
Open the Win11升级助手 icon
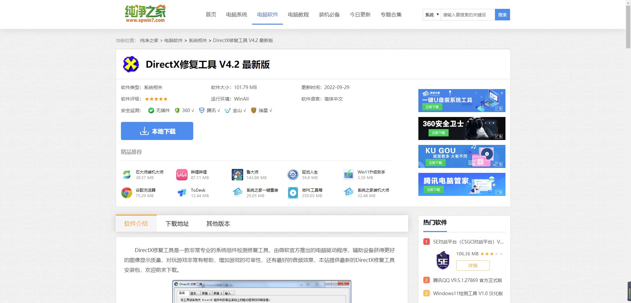tap(348, 175)
